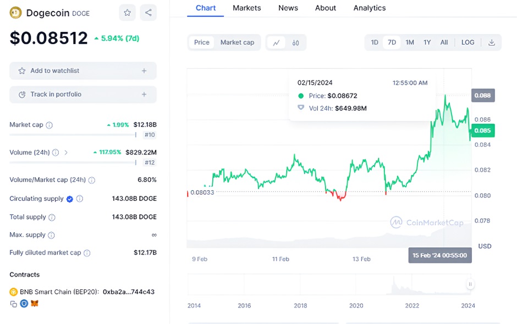
Task: Click the share icon next to Dogecoin
Action: [x=148, y=13]
